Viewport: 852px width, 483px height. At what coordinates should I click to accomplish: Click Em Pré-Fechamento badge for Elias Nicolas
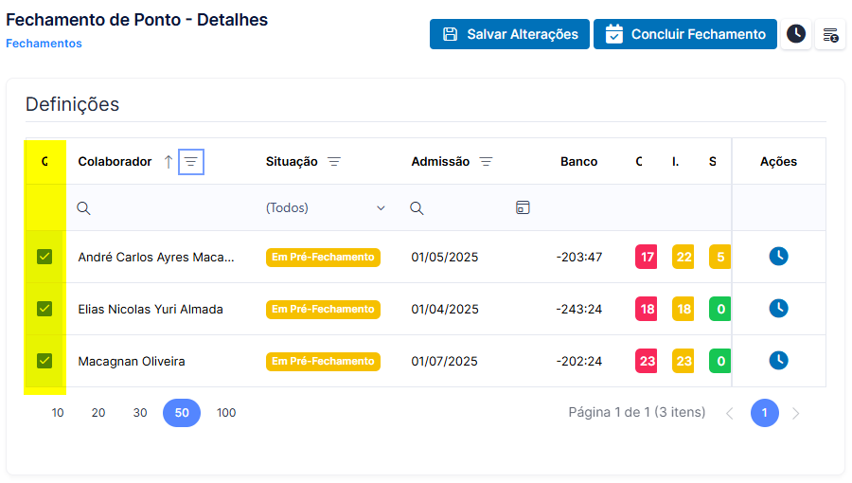coord(323,309)
